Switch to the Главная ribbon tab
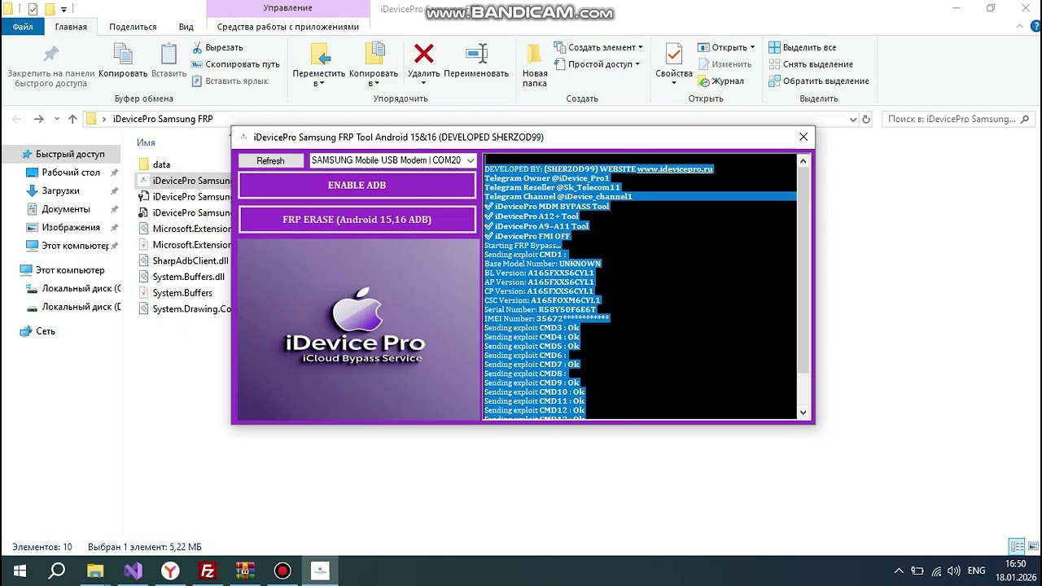The image size is (1042, 586). click(71, 27)
